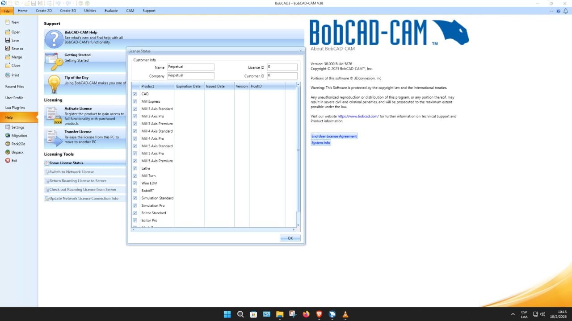Close the License Status dialog
572x321 pixels.
[x=300, y=51]
